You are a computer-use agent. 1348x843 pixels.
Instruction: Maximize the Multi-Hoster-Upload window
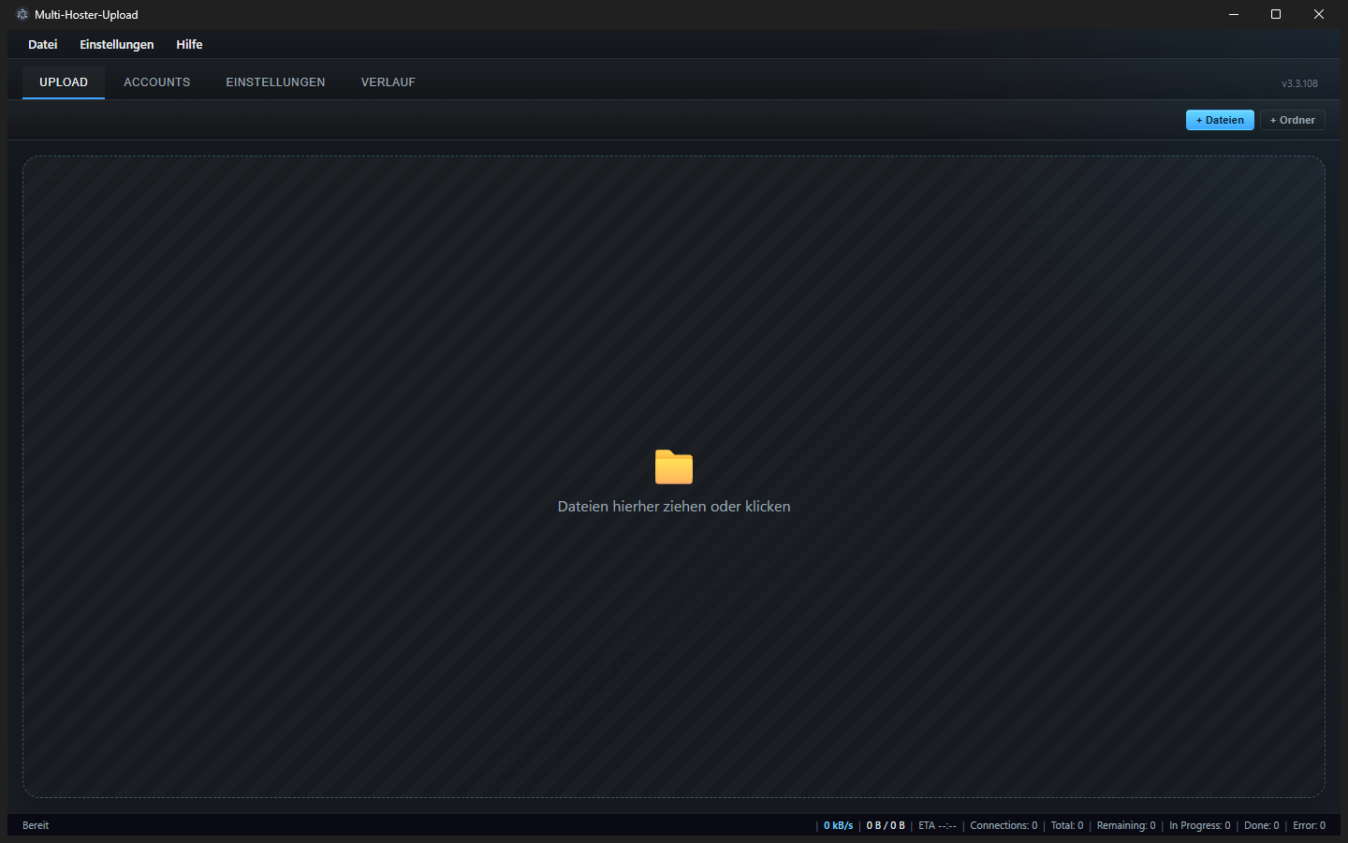pyautogui.click(x=1276, y=14)
